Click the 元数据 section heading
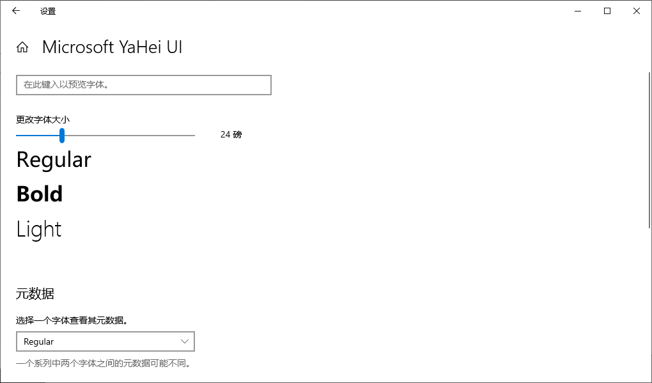 pos(35,293)
